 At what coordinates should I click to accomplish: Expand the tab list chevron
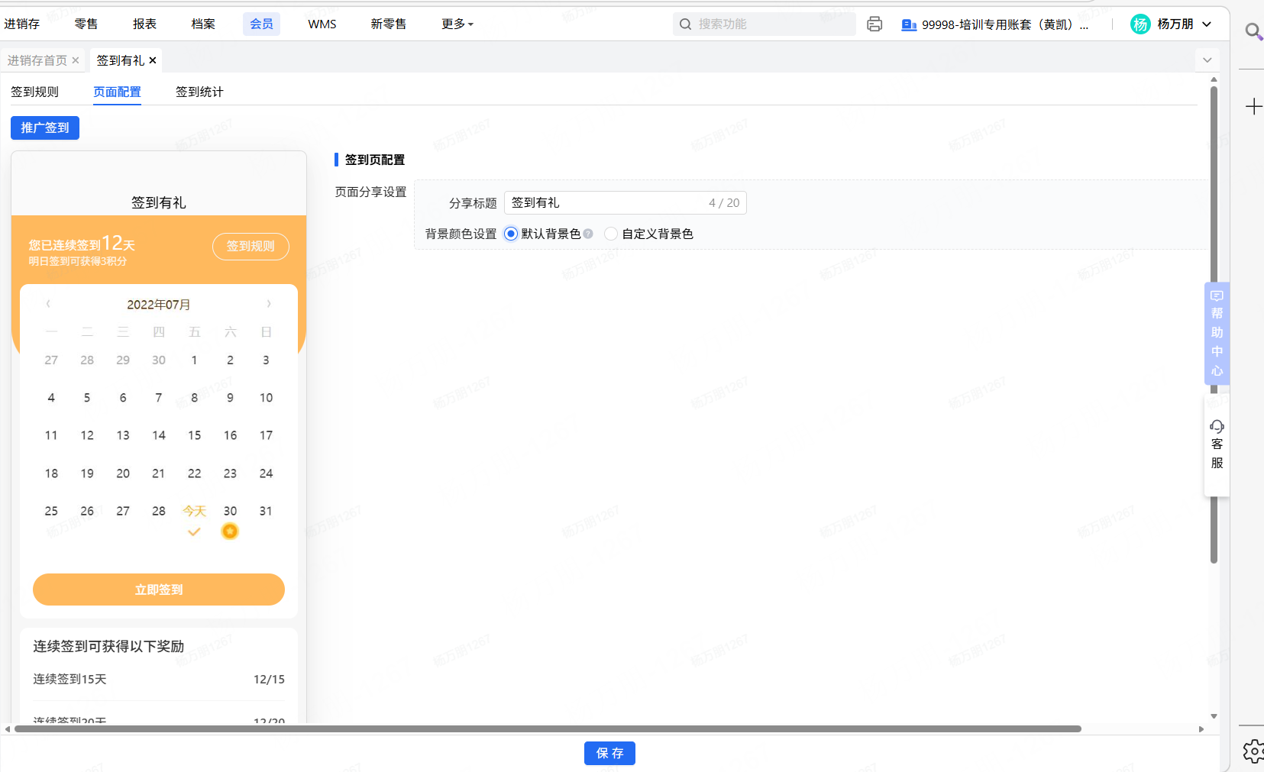pyautogui.click(x=1207, y=60)
